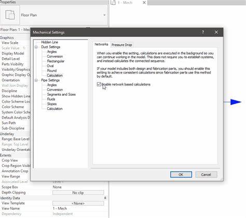
Task: Select Hidden Line in settings tree
Action: click(x=49, y=42)
